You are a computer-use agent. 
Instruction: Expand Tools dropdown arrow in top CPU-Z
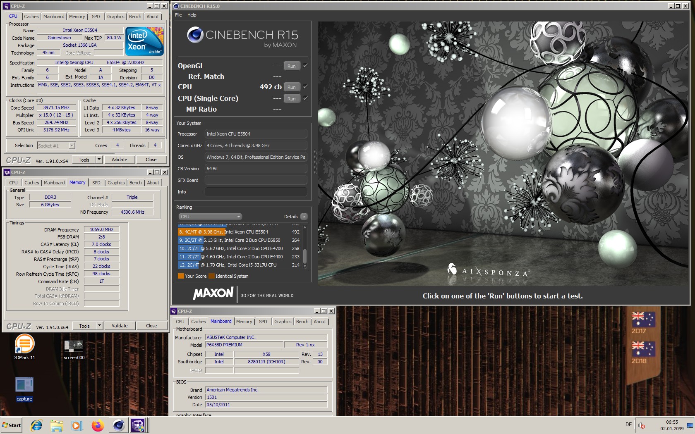99,160
